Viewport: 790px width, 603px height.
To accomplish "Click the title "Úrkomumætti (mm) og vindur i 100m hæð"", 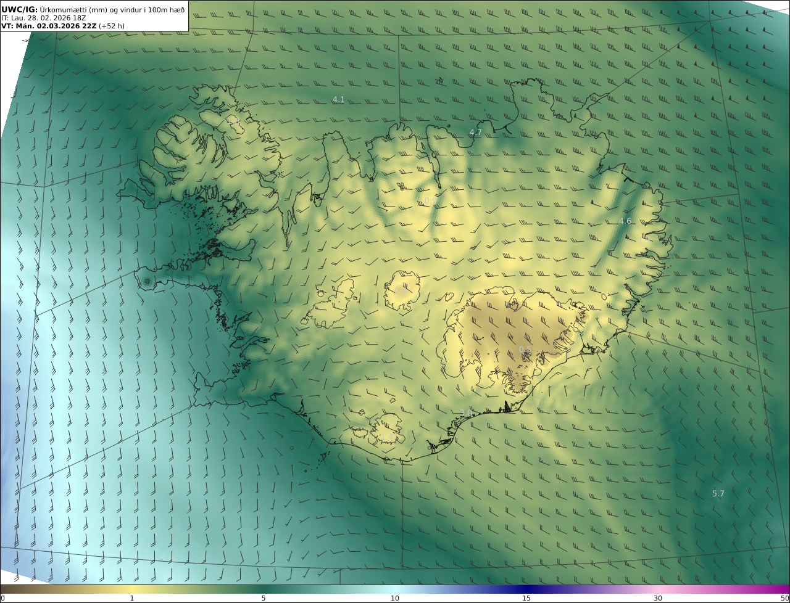I will point(112,9).
